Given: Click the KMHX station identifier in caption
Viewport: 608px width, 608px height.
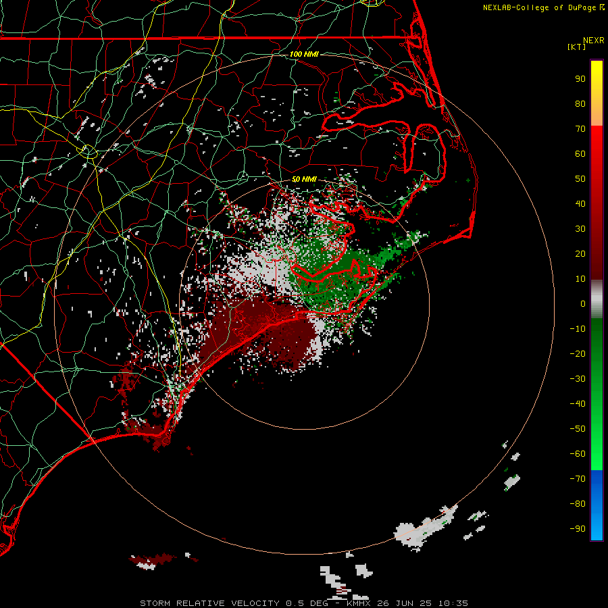Looking at the screenshot, I should (x=358, y=603).
